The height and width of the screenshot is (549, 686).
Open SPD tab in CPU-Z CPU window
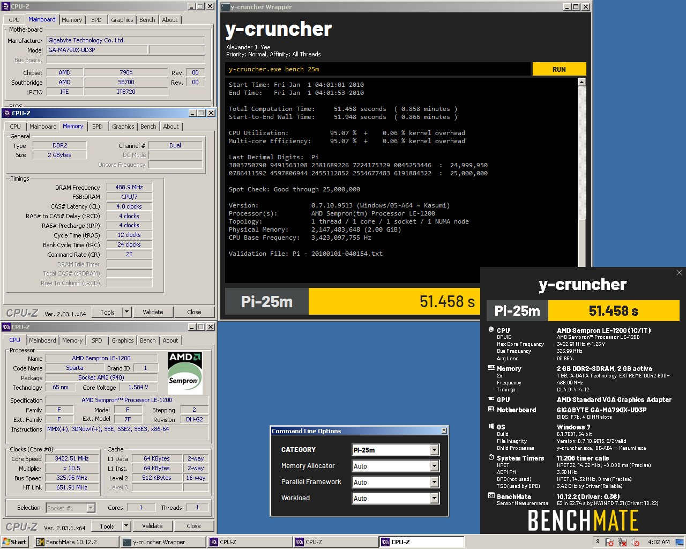coord(97,340)
